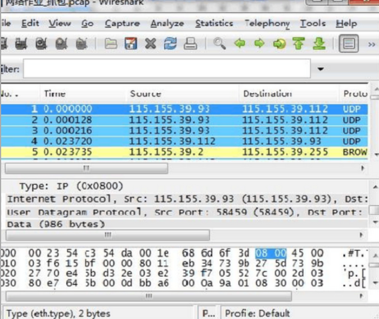Viewport: 379px width, 319px height.
Task: Sort by the Destination column header
Action: coord(289,94)
